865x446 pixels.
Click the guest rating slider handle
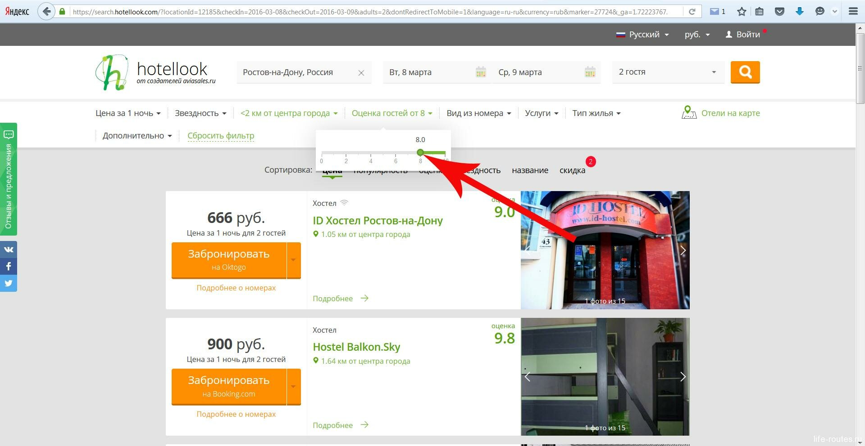[x=420, y=152]
